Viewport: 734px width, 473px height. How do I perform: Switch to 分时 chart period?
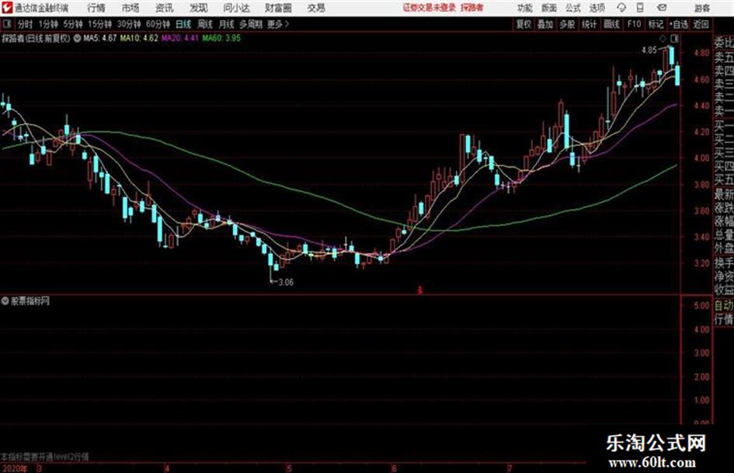(x=25, y=24)
